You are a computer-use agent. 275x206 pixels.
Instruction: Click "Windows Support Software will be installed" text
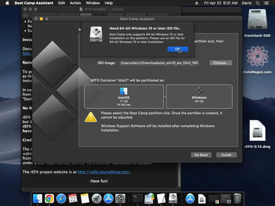tap(158, 128)
